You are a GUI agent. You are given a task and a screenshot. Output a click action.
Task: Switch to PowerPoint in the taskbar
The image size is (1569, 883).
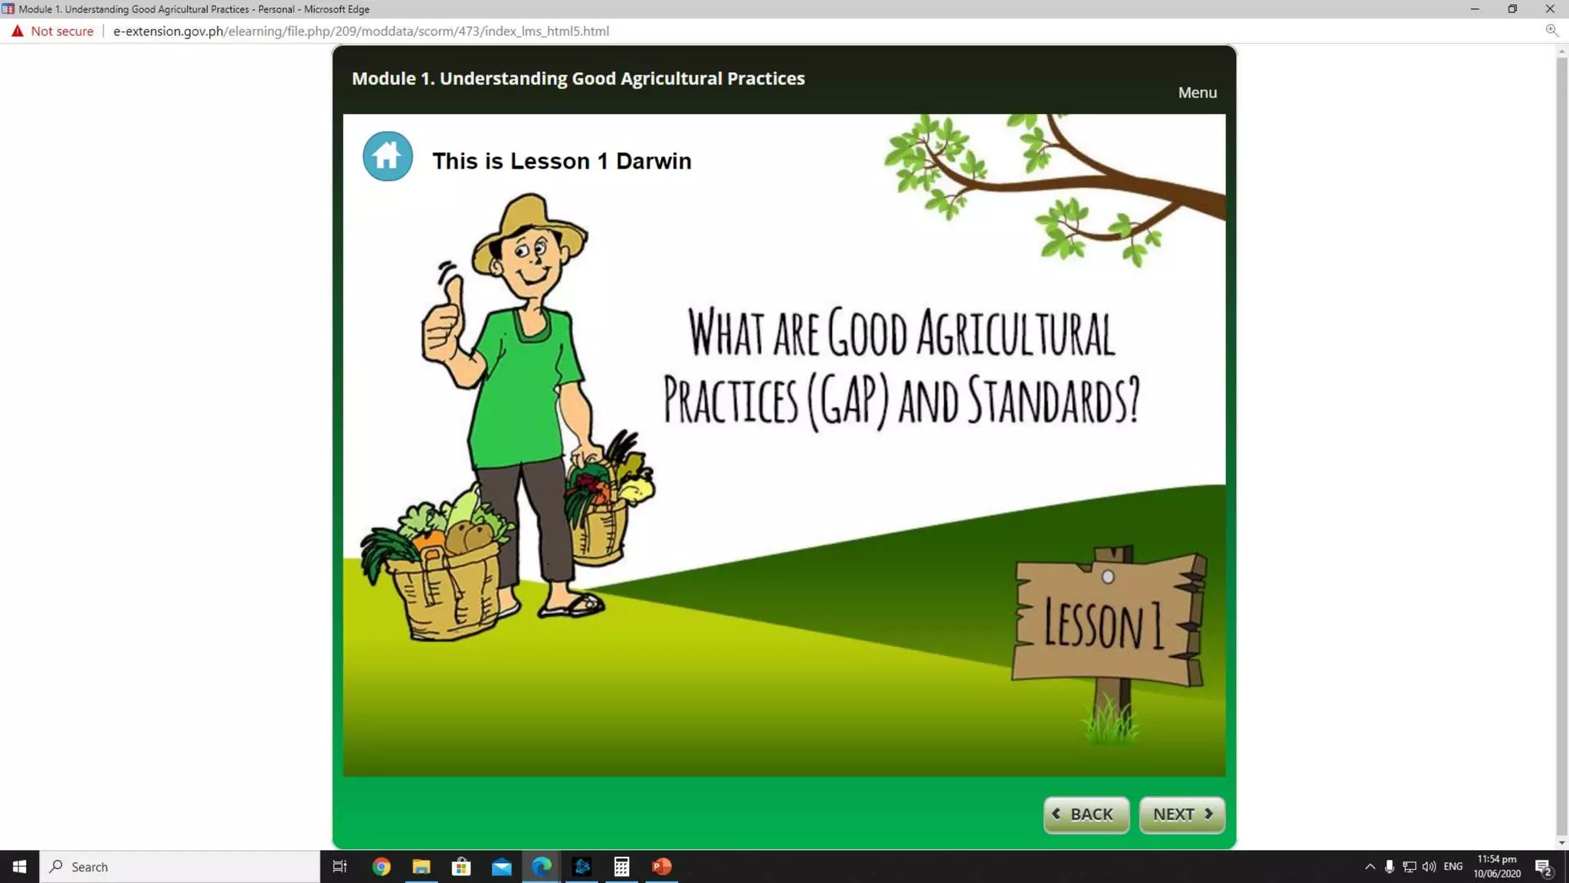[x=662, y=867]
